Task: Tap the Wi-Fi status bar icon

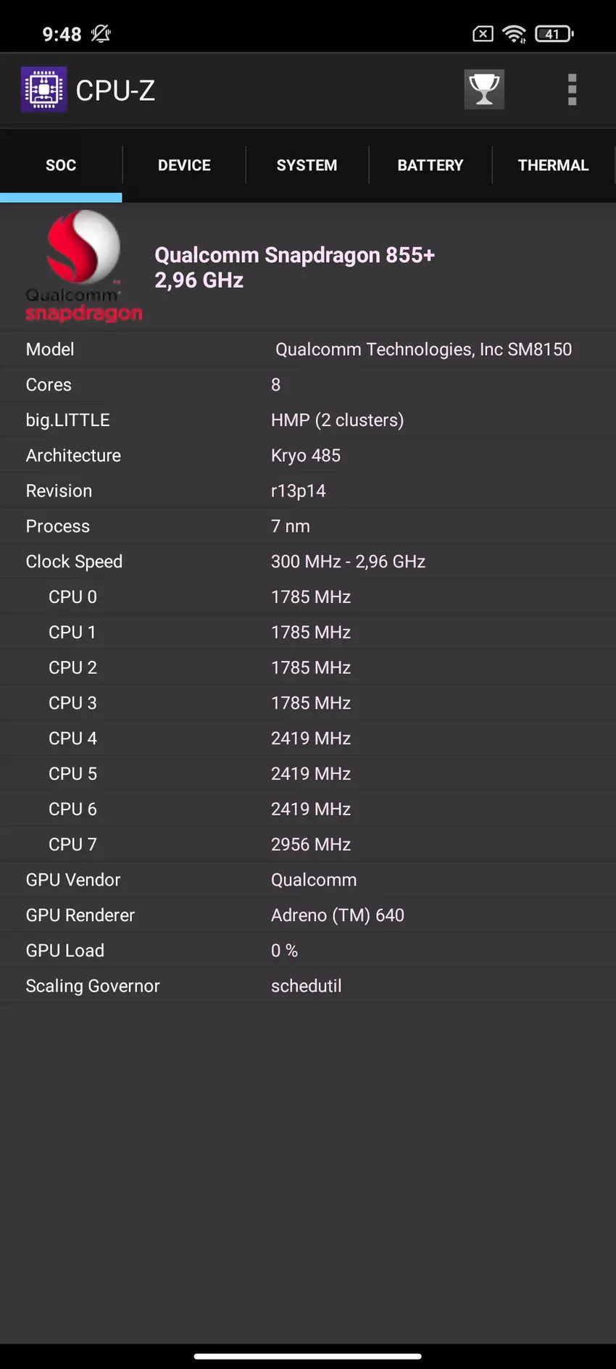Action: pos(514,34)
